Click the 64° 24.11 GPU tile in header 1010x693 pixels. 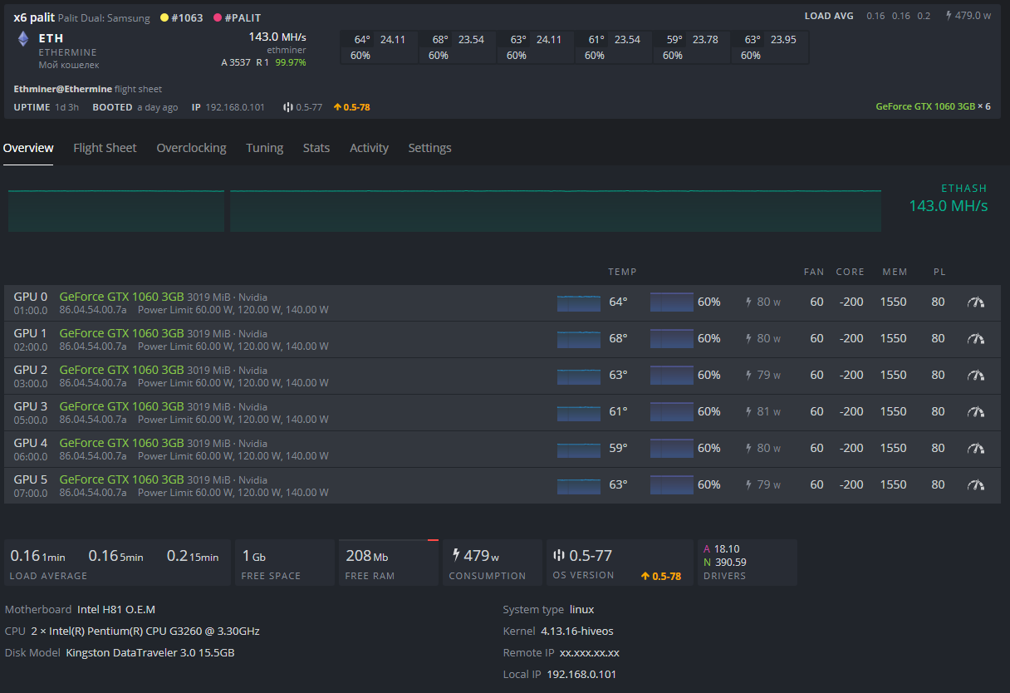click(380, 47)
